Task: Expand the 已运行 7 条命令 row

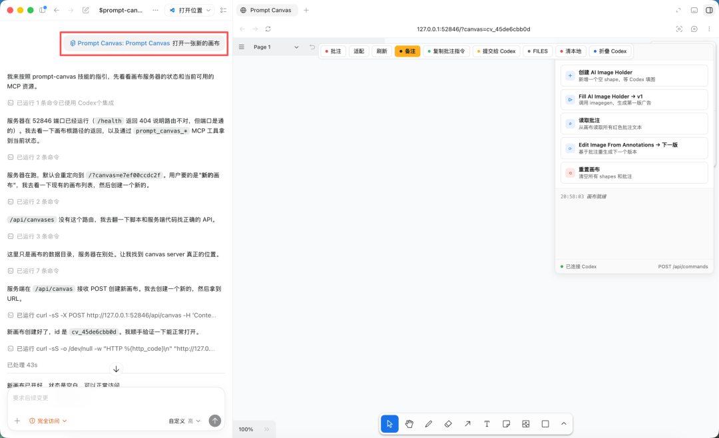Action: point(33,271)
